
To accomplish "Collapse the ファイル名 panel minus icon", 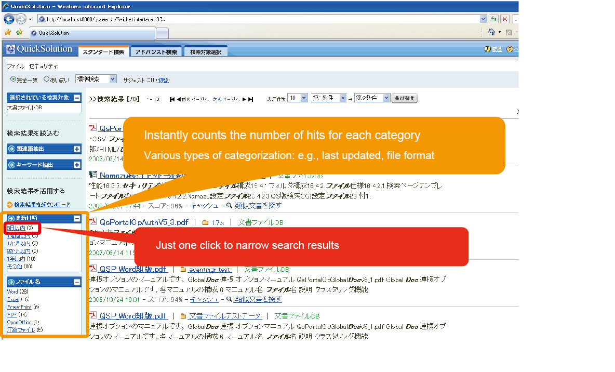I will tap(77, 282).
